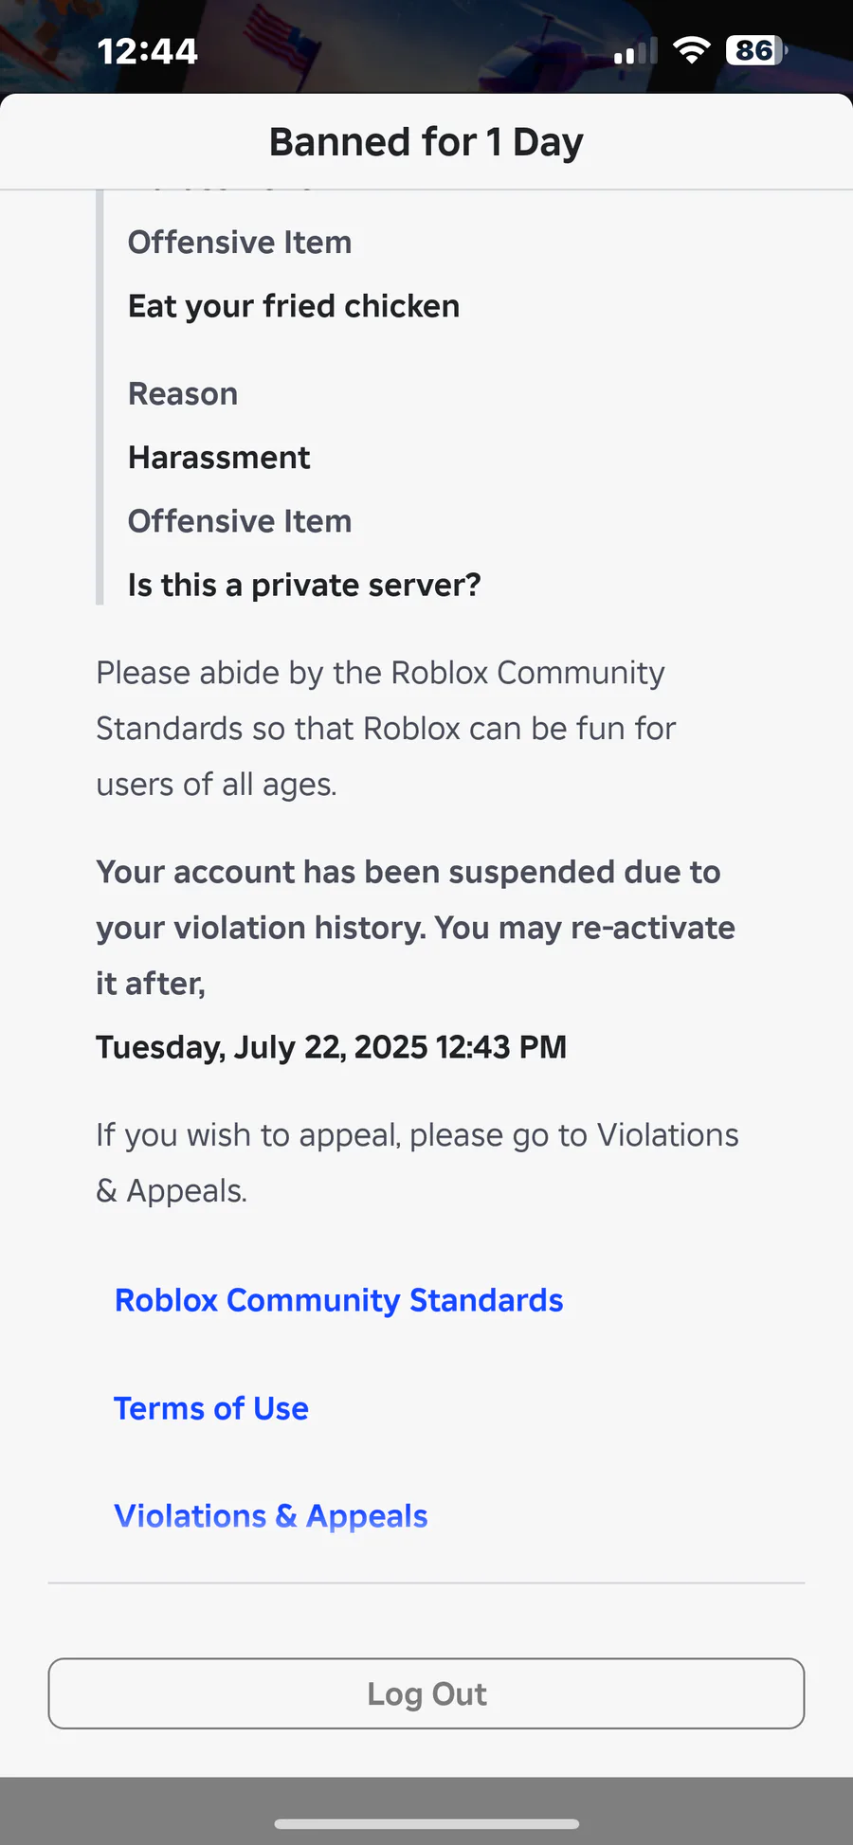Tap the Log Out button

426,1693
